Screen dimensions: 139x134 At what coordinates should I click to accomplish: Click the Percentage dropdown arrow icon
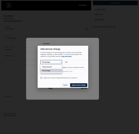(60, 62)
